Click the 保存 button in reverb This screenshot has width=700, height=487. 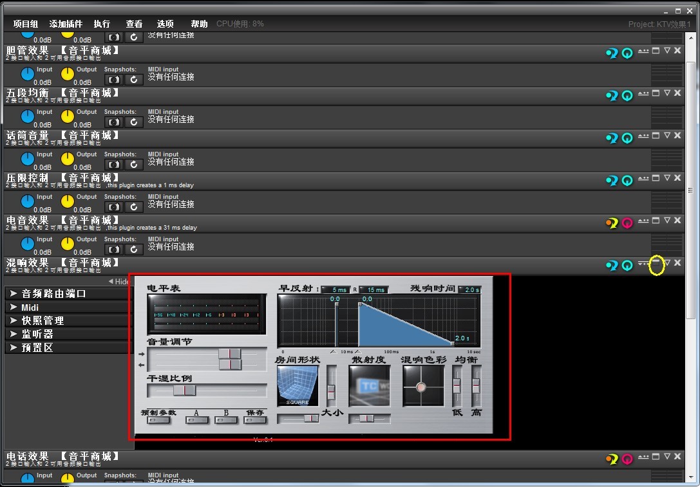click(256, 420)
